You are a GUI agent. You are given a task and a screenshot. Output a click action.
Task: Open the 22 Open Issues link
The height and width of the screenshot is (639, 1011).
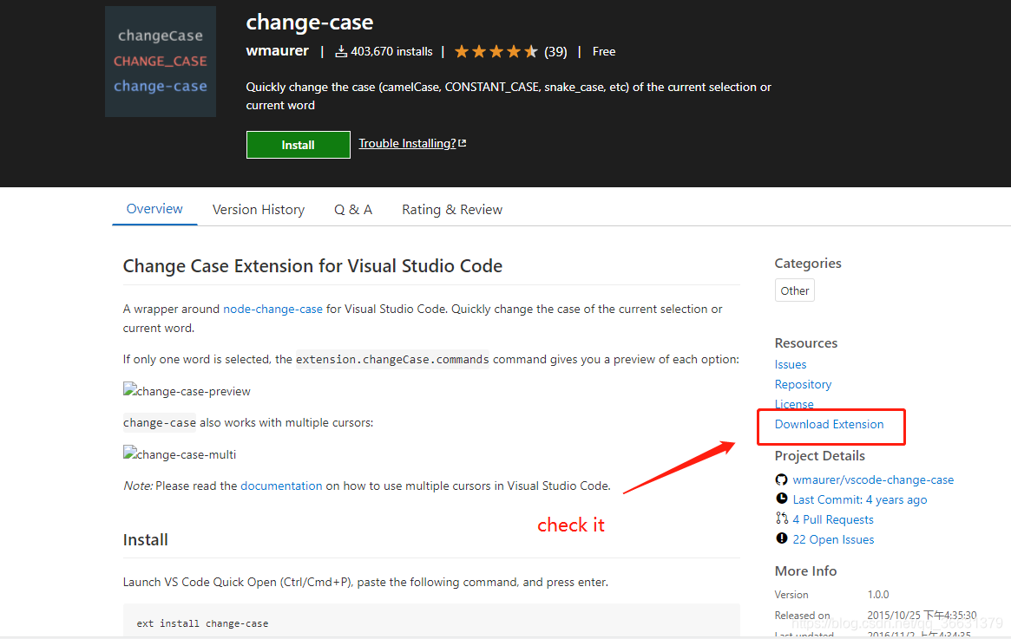833,540
